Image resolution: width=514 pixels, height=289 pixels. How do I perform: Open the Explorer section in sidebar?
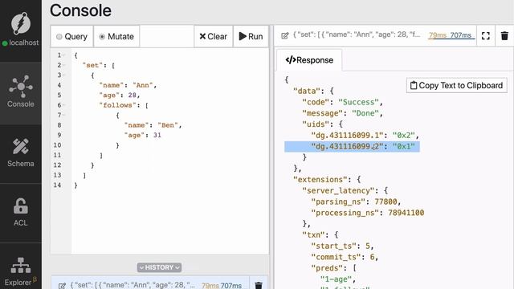pos(21,271)
